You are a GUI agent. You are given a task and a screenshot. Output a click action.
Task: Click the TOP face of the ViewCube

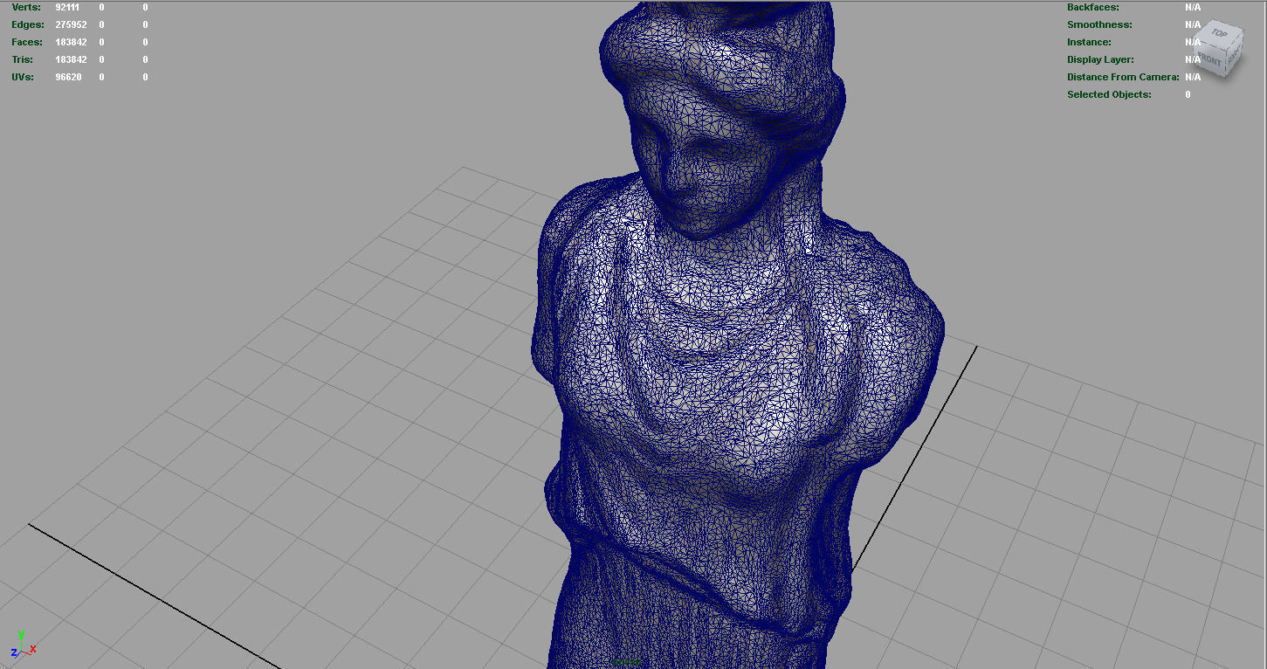[x=1220, y=35]
